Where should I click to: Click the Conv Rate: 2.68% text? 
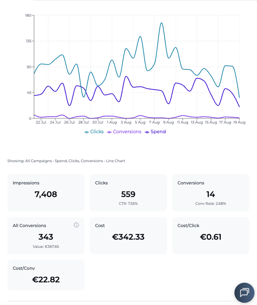coord(210,204)
